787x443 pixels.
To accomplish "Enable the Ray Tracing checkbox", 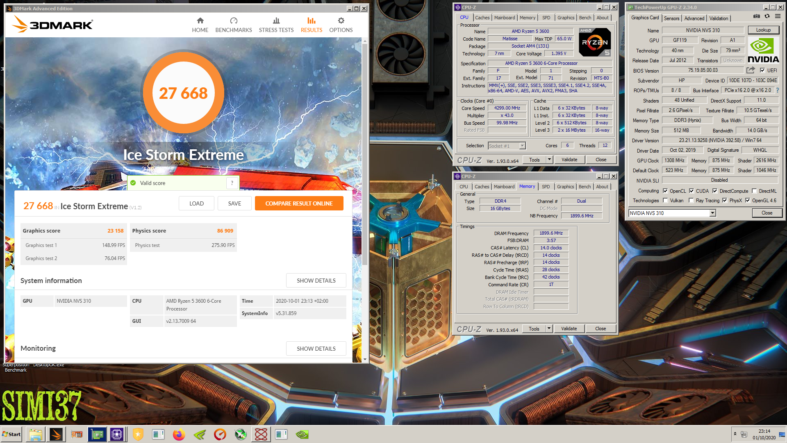I will point(691,201).
